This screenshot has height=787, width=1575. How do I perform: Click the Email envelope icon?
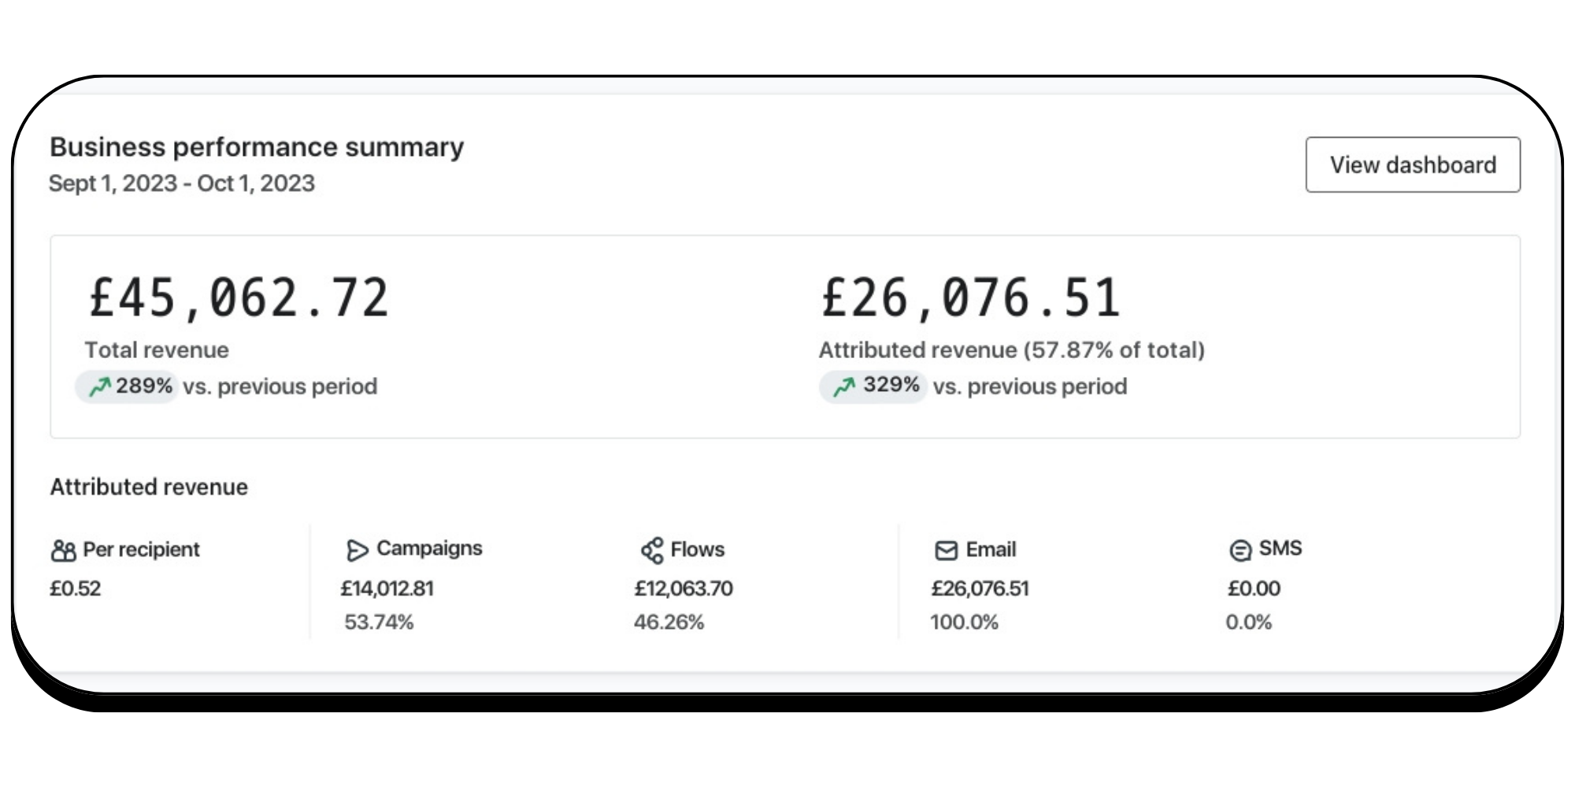[946, 550]
